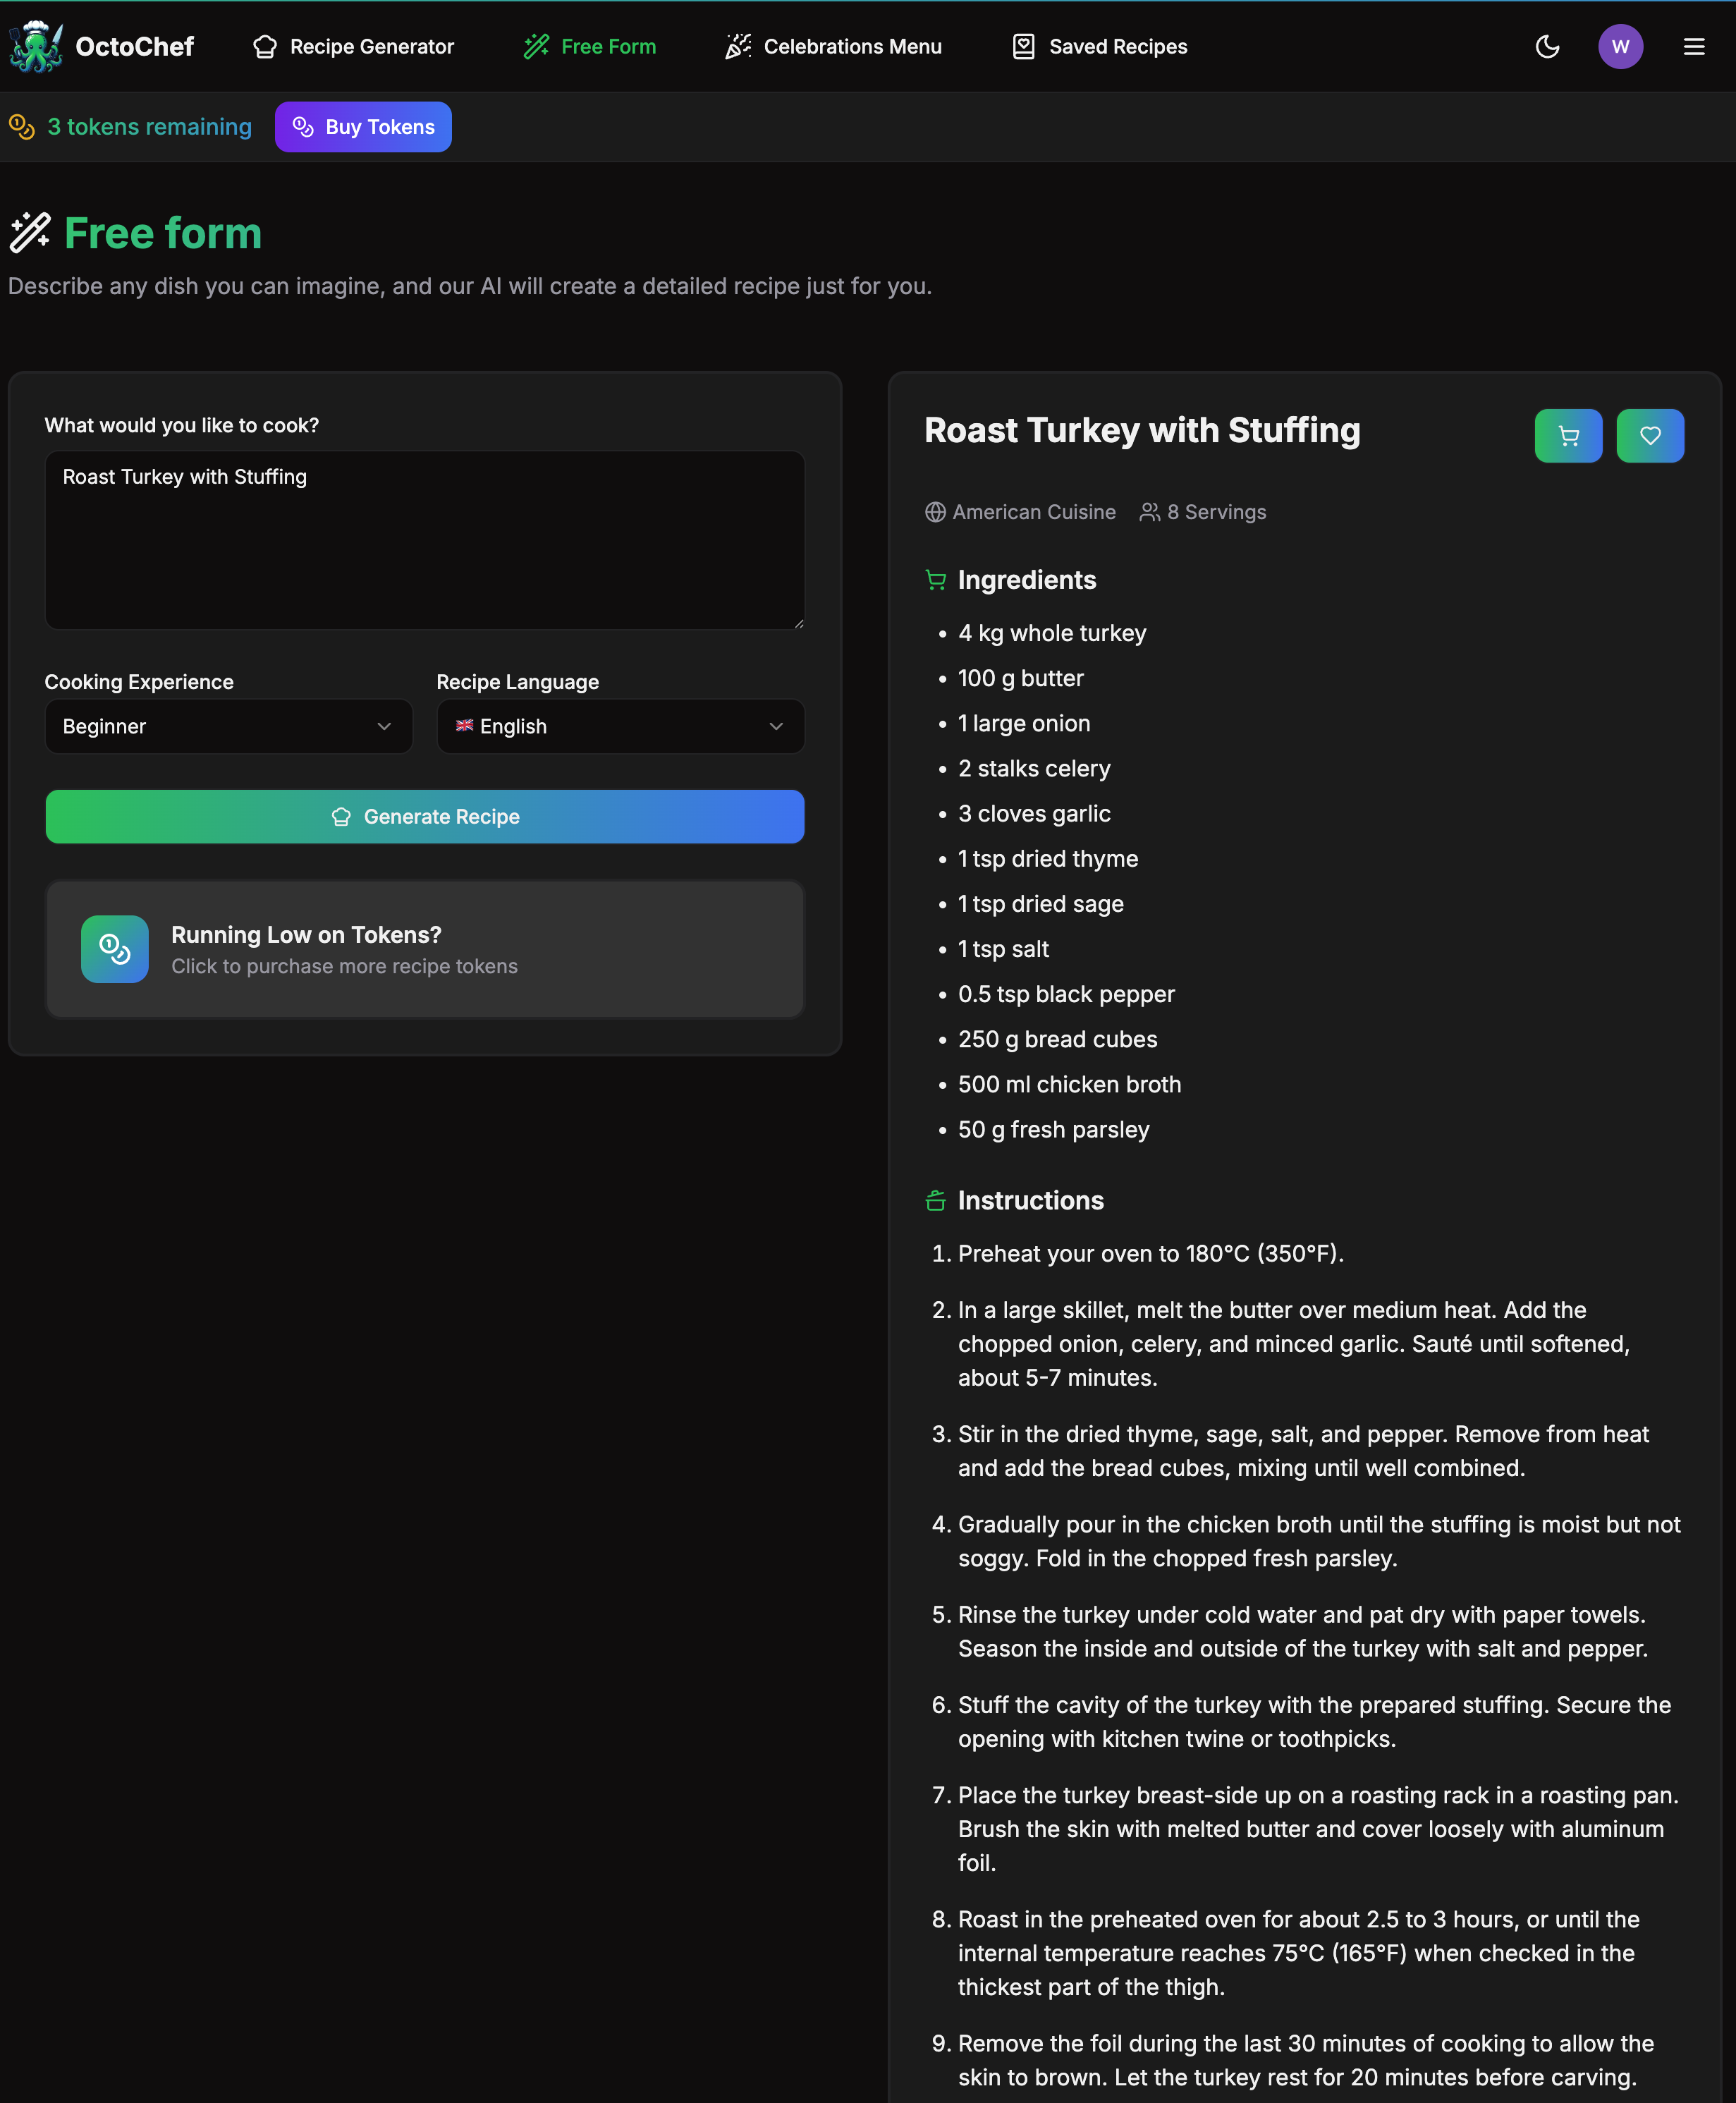The image size is (1736, 2103).
Task: Toggle dark mode moon icon
Action: (x=1546, y=47)
